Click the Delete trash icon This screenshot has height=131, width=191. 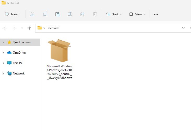click(95, 14)
